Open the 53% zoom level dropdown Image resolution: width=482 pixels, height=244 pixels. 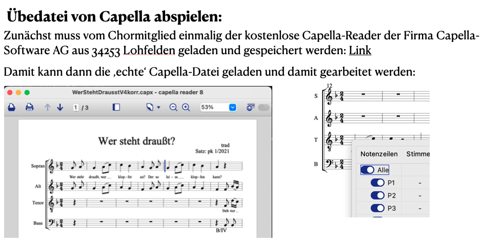click(x=233, y=107)
